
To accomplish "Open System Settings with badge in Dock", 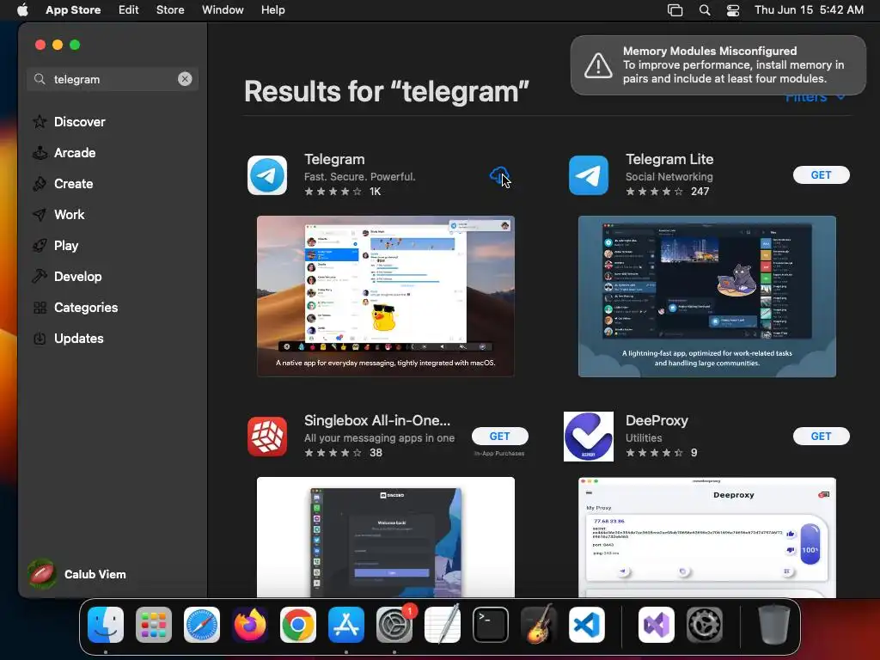I will (x=394, y=625).
